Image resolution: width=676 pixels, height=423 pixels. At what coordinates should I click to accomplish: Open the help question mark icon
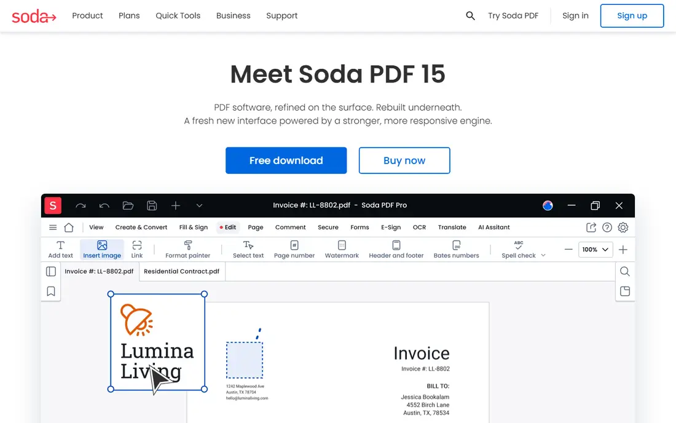point(607,227)
